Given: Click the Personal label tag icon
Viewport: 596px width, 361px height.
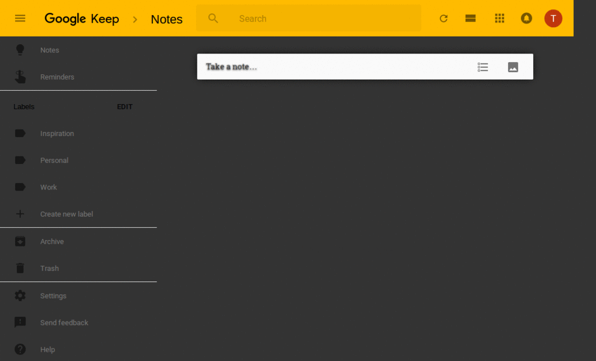Looking at the screenshot, I should [20, 160].
